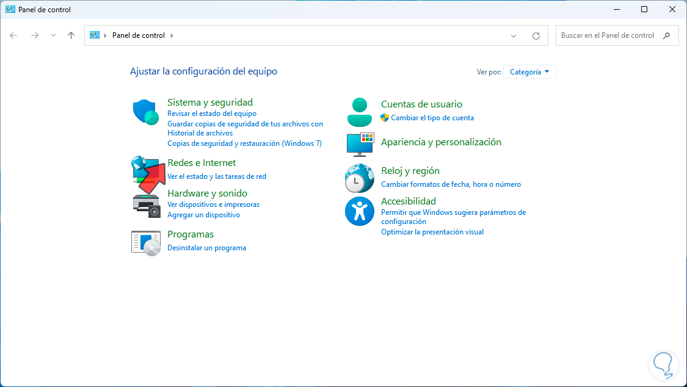Click Optimizar la presentación visual
Screen dimensions: 687x387
point(432,232)
